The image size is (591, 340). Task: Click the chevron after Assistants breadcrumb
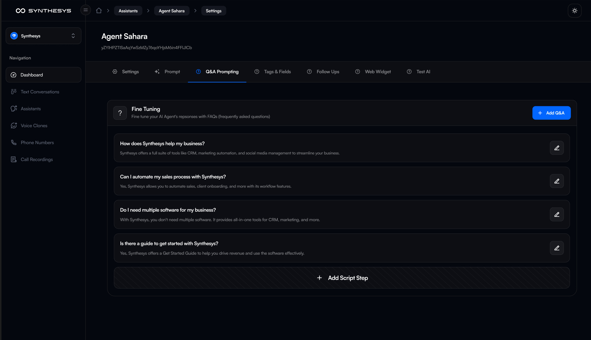coord(148,11)
